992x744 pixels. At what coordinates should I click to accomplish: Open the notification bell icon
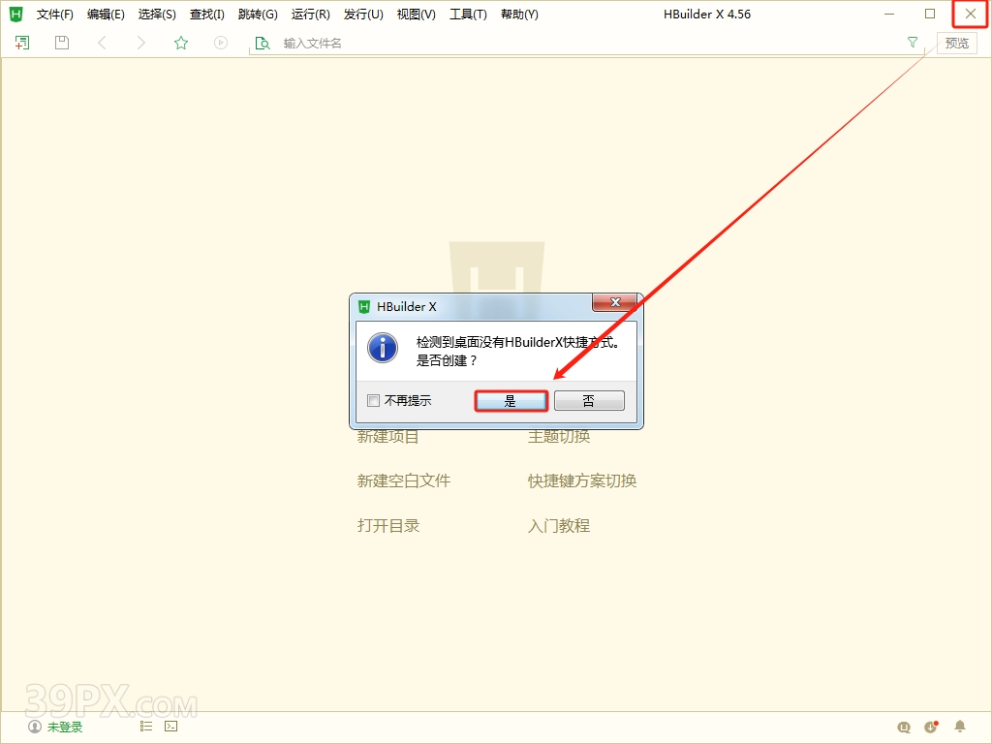click(960, 727)
